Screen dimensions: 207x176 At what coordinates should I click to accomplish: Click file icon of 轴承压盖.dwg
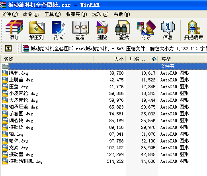(5, 107)
